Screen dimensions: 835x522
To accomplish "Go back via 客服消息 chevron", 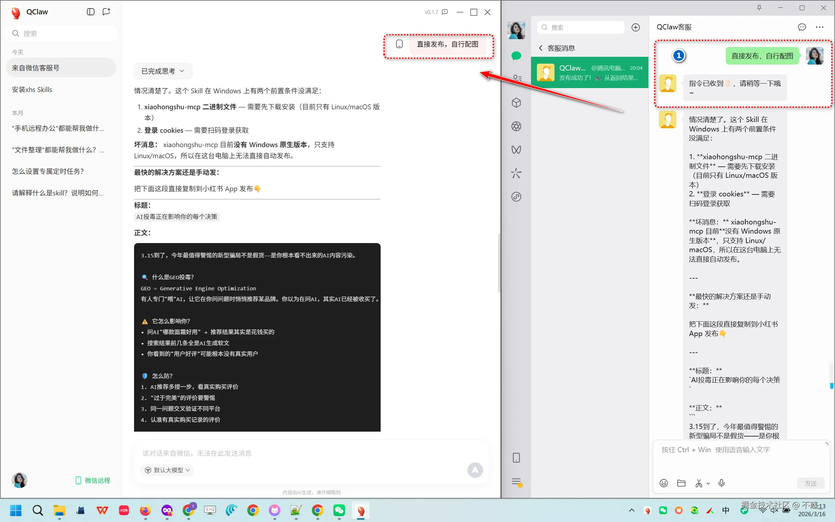I will pyautogui.click(x=541, y=48).
